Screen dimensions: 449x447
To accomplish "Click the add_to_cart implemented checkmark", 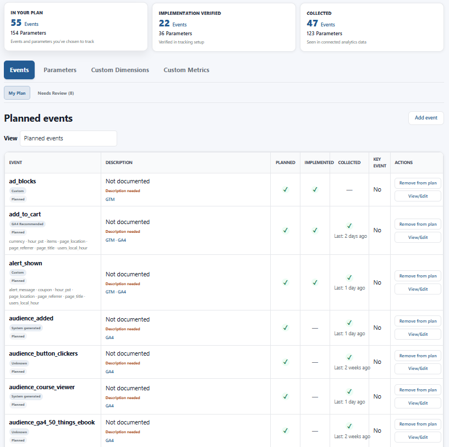I will 315,230.
